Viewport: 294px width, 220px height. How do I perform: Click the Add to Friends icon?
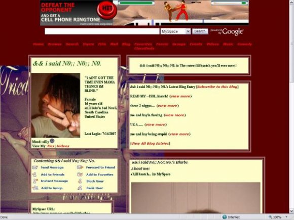click(34, 174)
